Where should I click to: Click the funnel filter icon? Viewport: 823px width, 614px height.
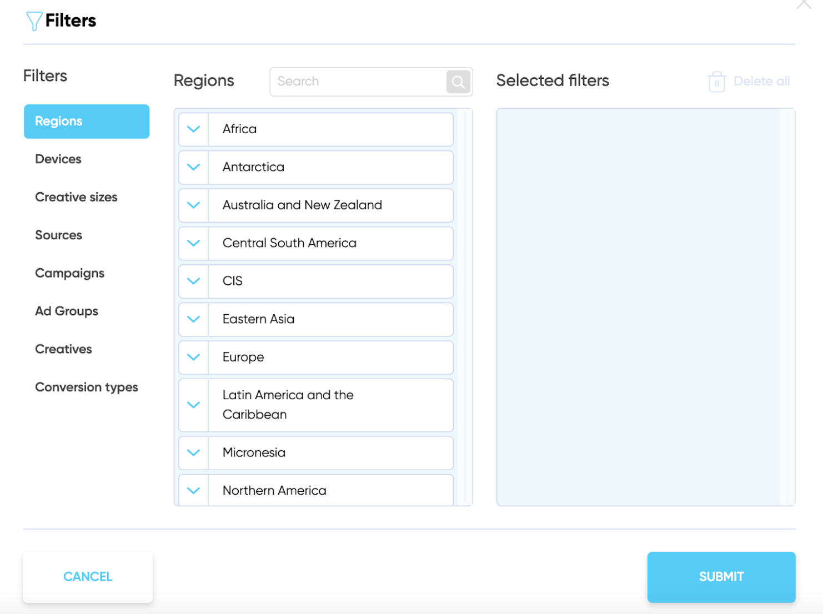34,21
